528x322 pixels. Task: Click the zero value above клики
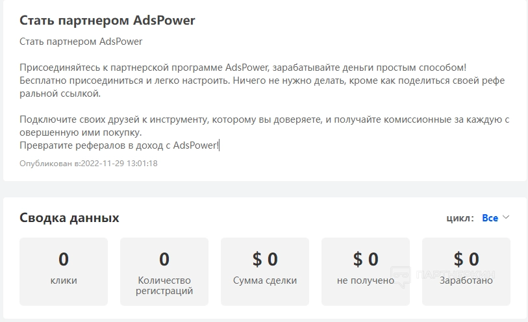point(64,260)
